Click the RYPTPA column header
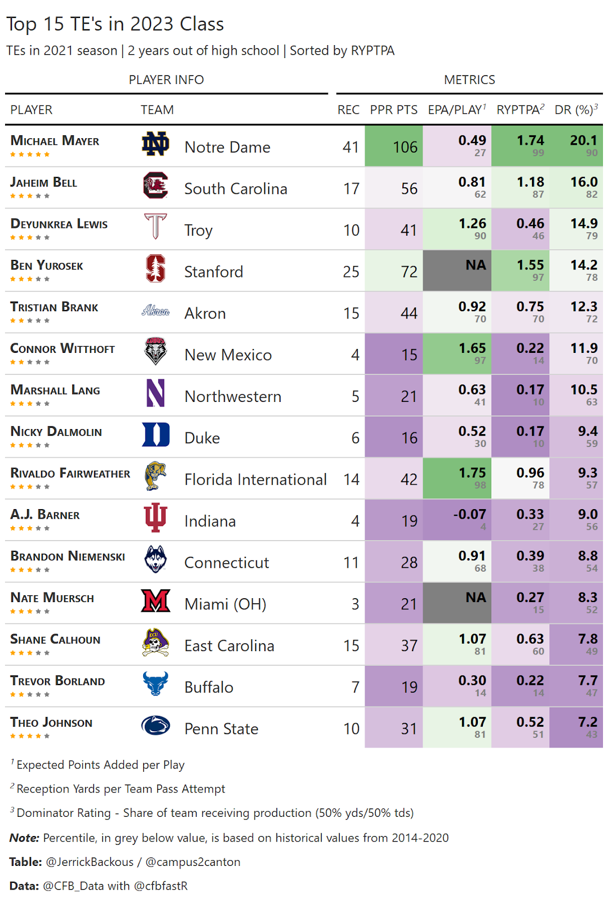Screen dimensions: 608x902 coord(520,110)
